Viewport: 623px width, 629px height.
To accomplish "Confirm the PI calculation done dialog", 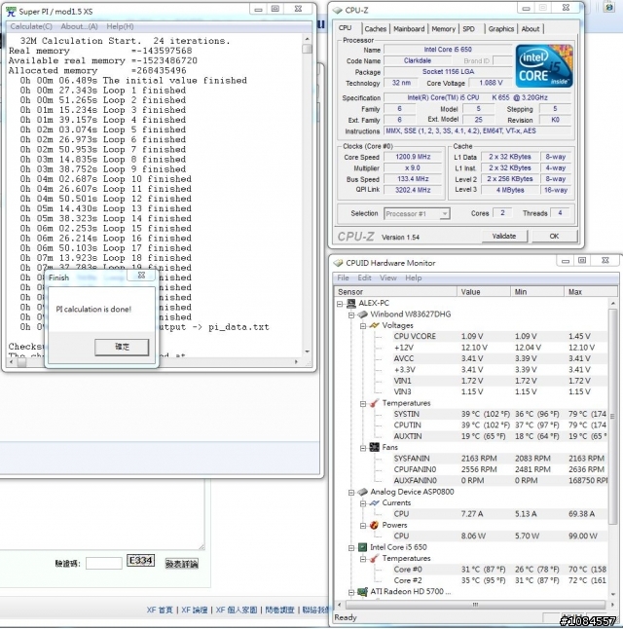I will (122, 347).
